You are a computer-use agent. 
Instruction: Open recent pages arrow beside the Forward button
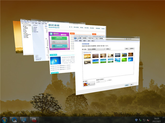[79, 38]
